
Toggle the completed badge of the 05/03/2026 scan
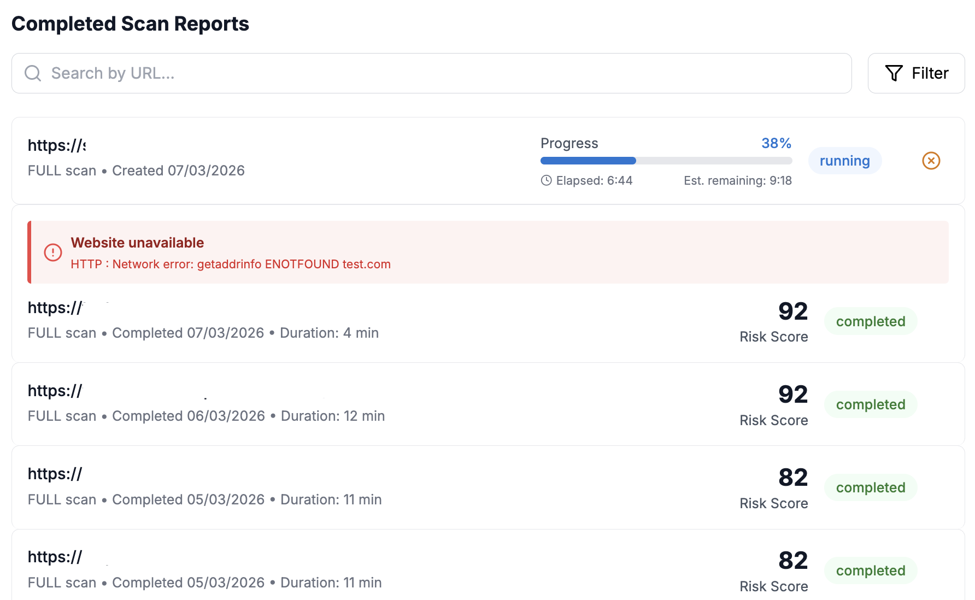tap(870, 487)
